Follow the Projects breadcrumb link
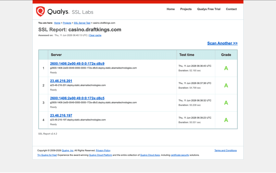The height and width of the screenshot is (173, 276). click(67, 23)
